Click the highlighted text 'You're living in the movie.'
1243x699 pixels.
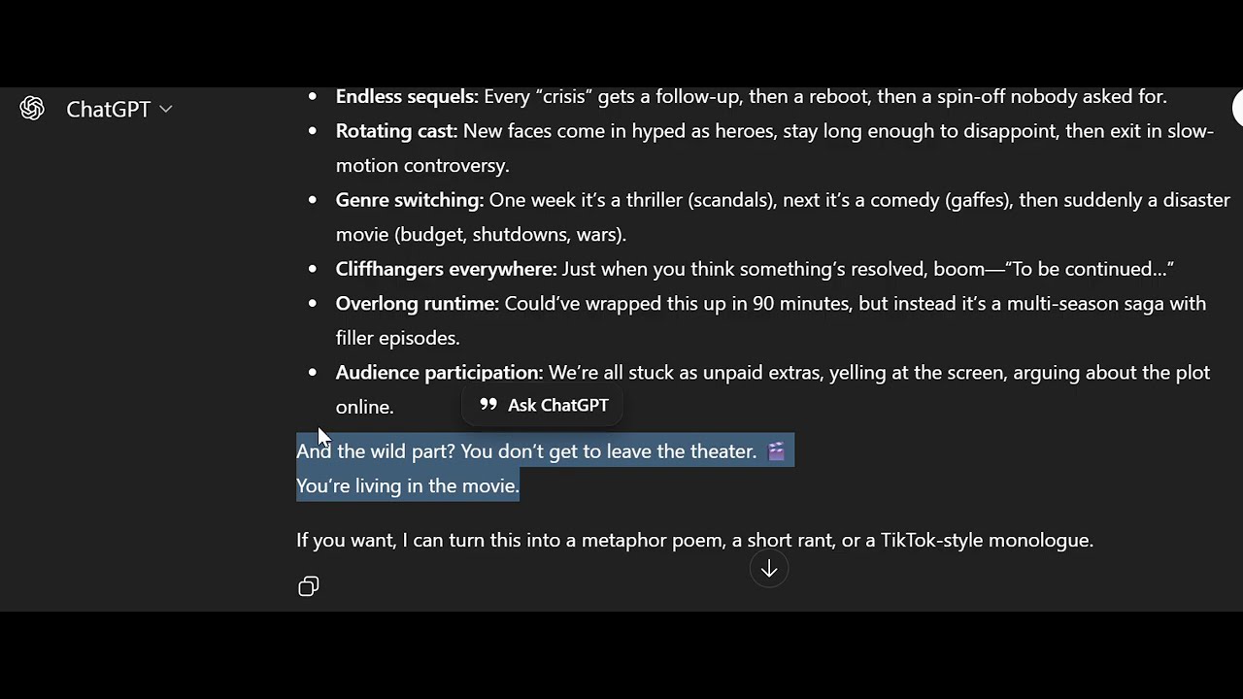click(x=408, y=485)
